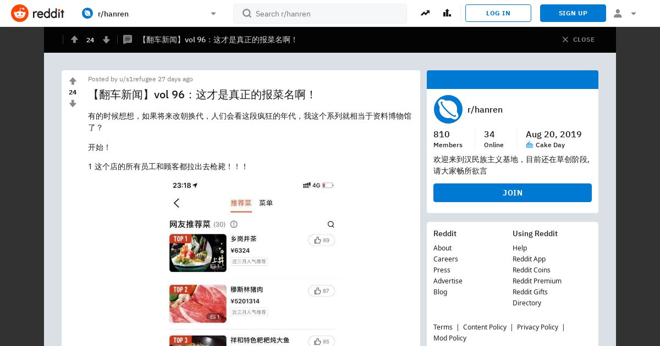Open the Mod Policy link
Viewport: 660px width, 346px height.
click(450, 338)
